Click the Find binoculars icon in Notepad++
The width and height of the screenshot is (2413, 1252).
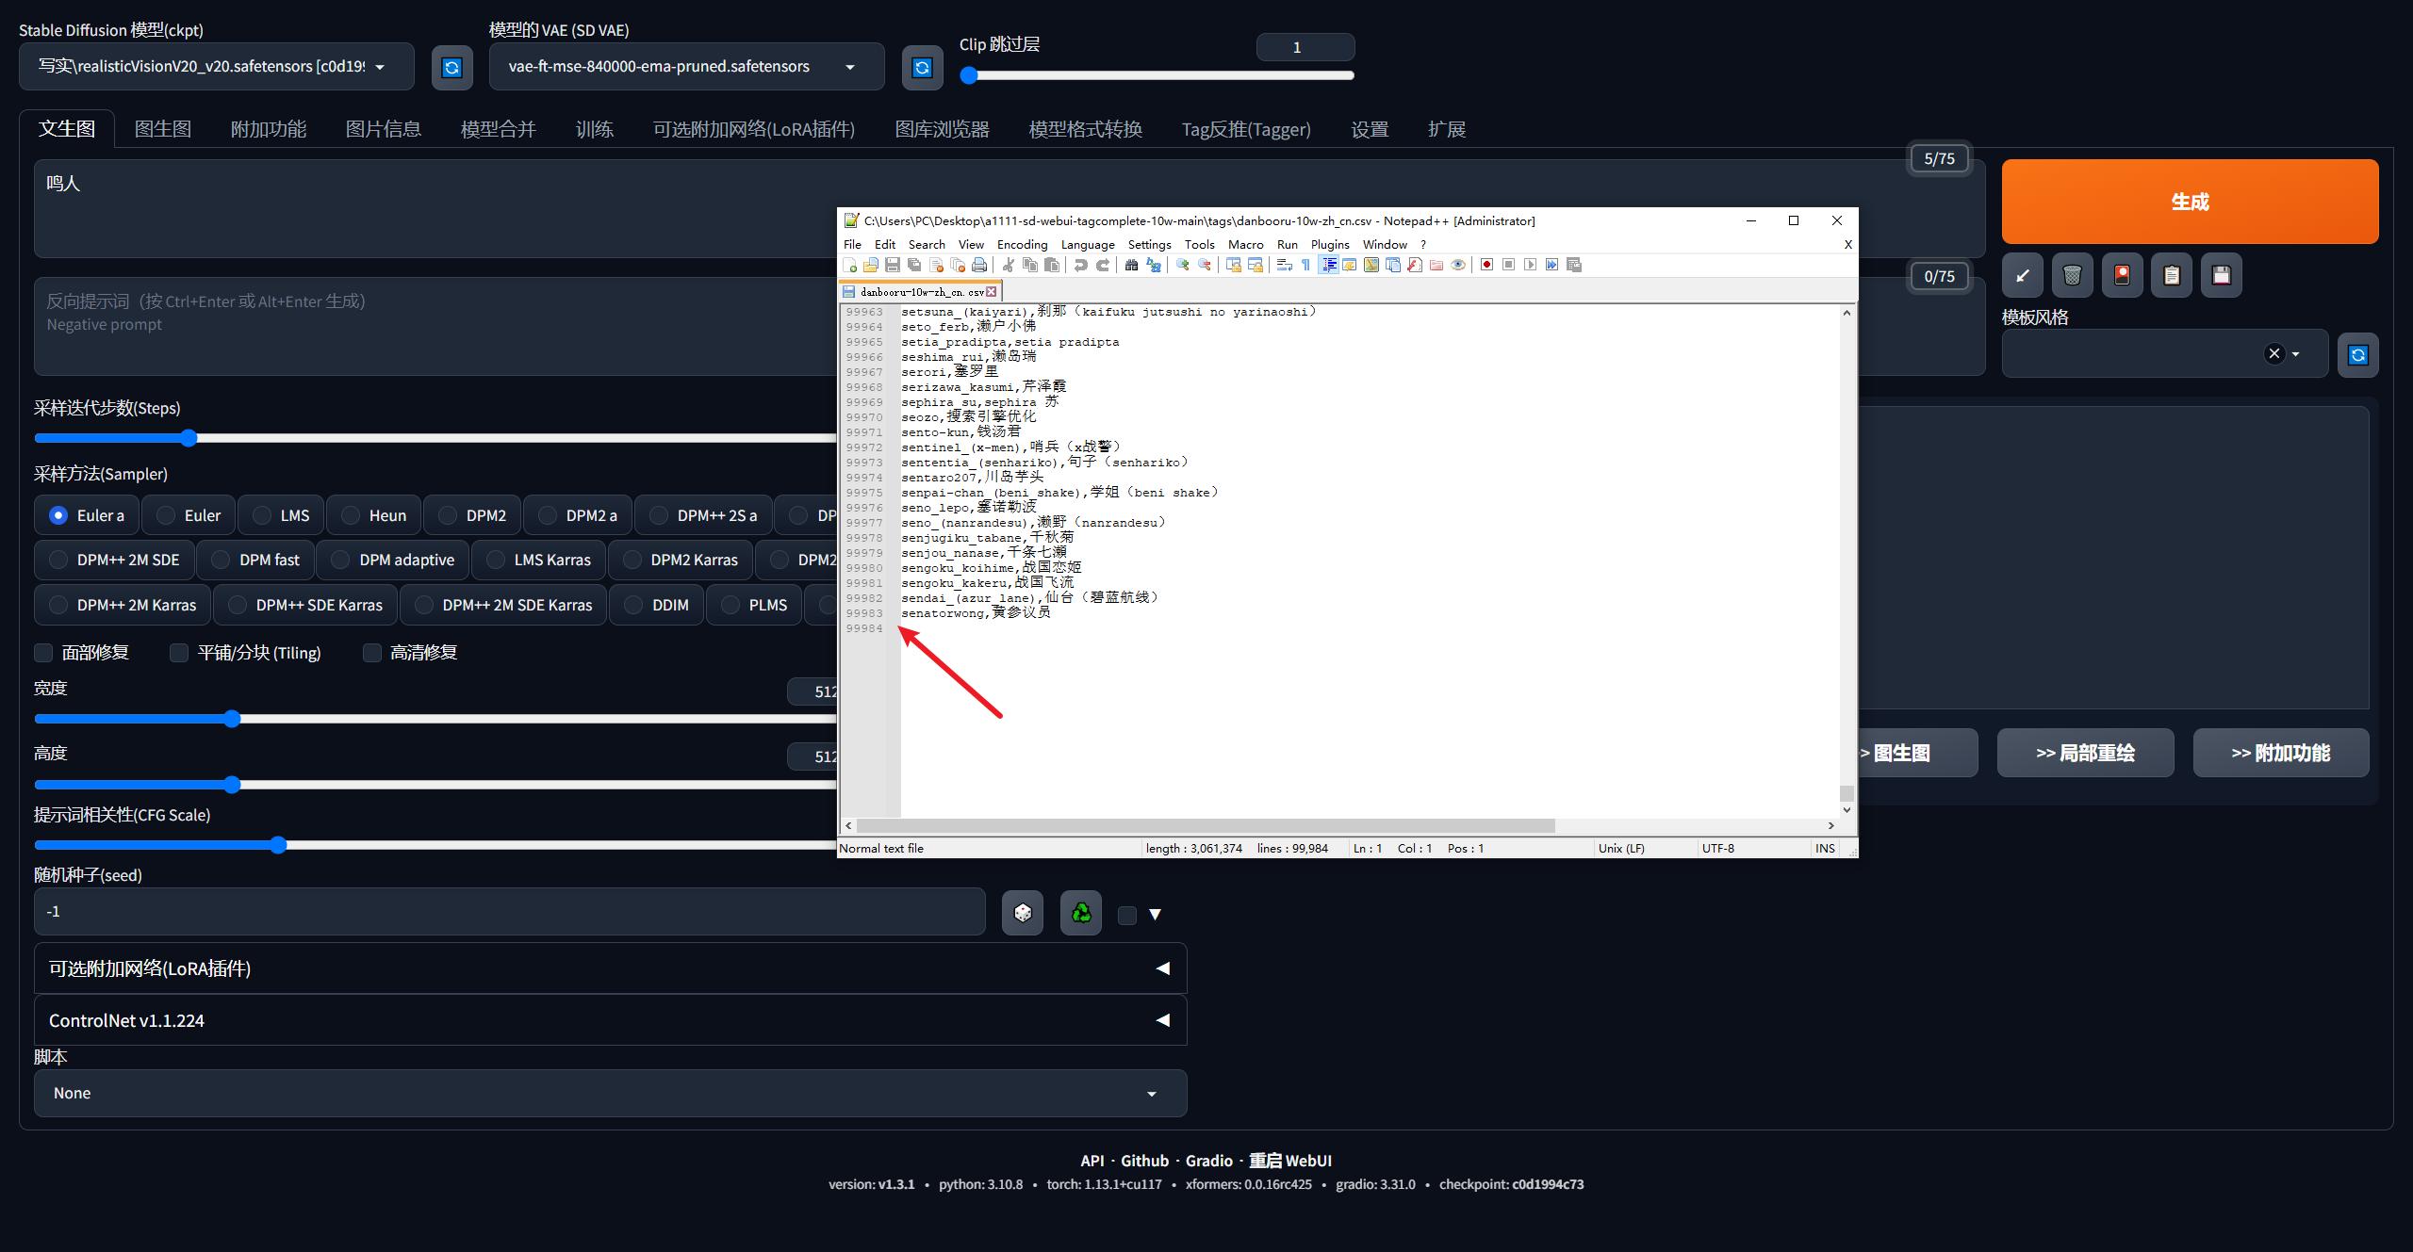(1131, 265)
